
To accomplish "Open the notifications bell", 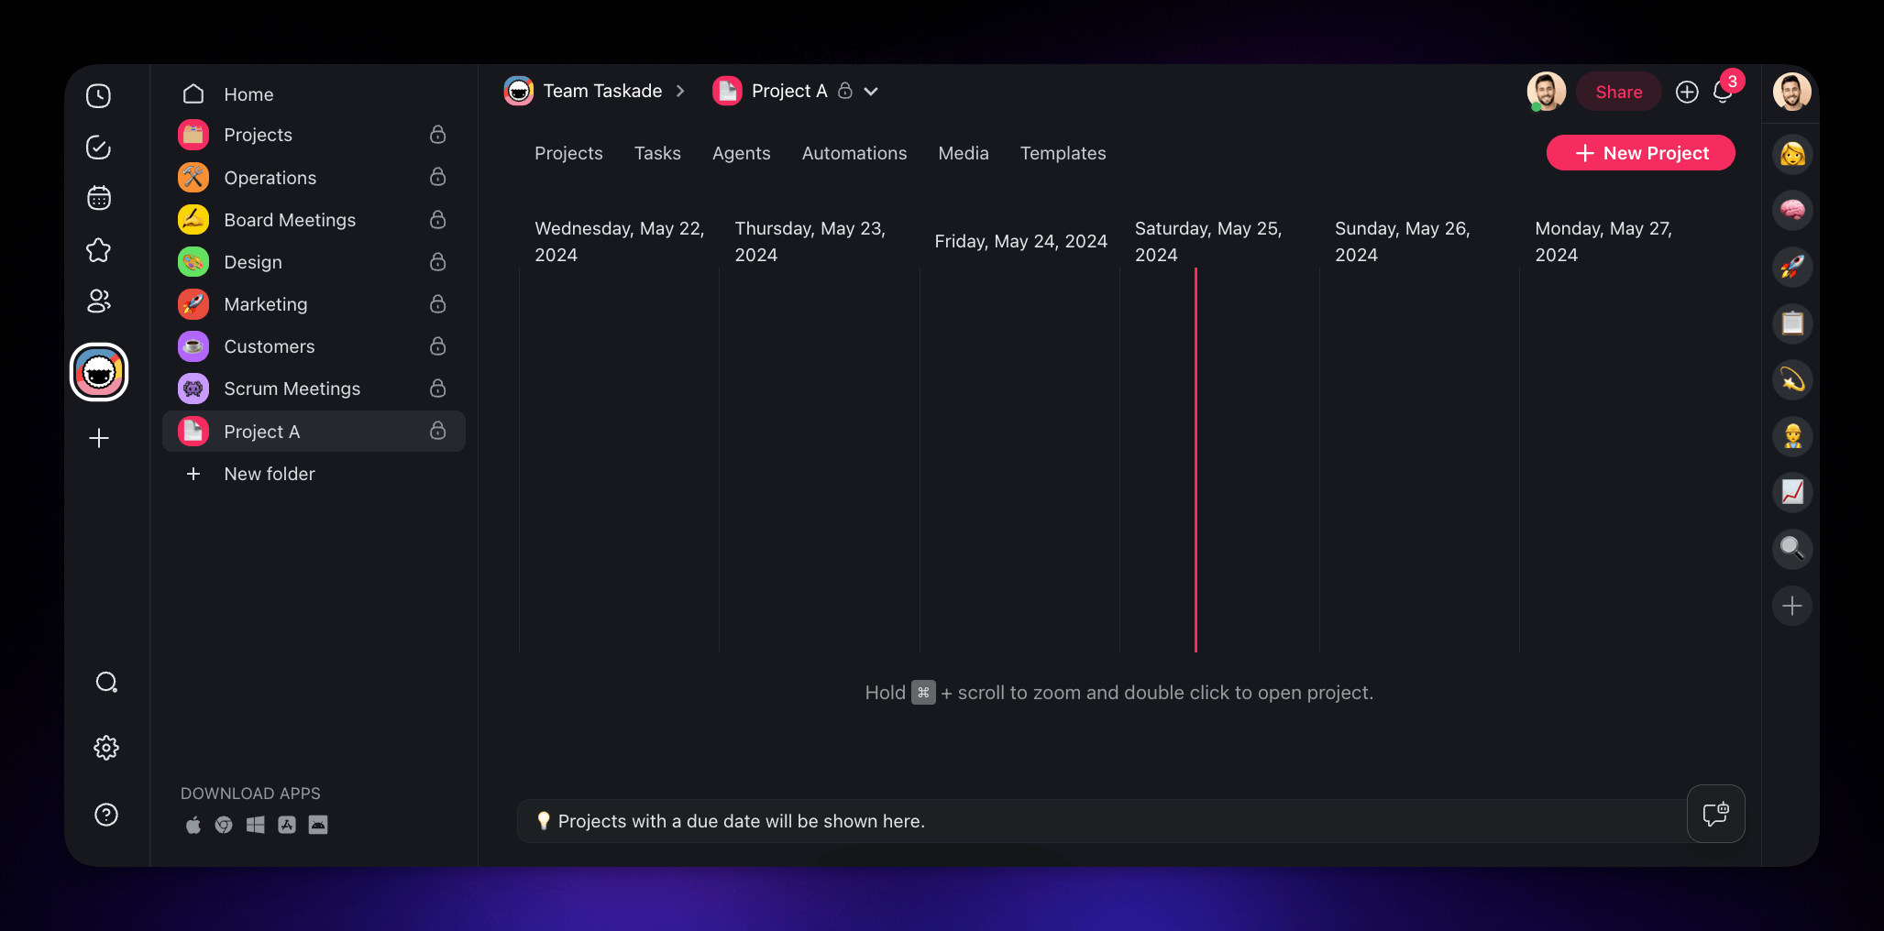I will (x=1722, y=93).
